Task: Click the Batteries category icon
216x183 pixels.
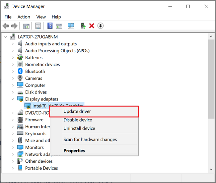Action: pyautogui.click(x=20, y=57)
